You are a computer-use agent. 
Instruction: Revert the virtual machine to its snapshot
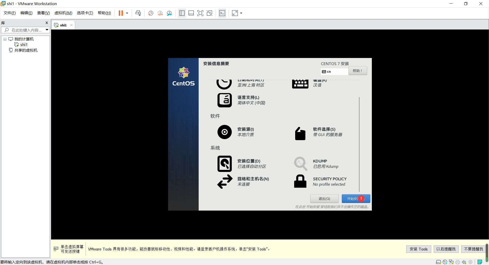(160, 13)
